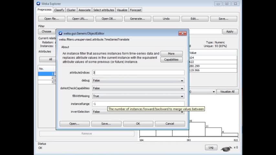Open the Cluster tab
276x155 pixels.
[x=71, y=10]
